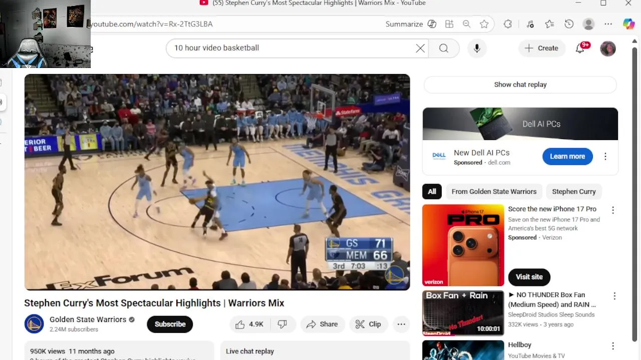Click the video title Stephen Curry's Most Spectacular Highlights
The height and width of the screenshot is (360, 641).
point(154,303)
